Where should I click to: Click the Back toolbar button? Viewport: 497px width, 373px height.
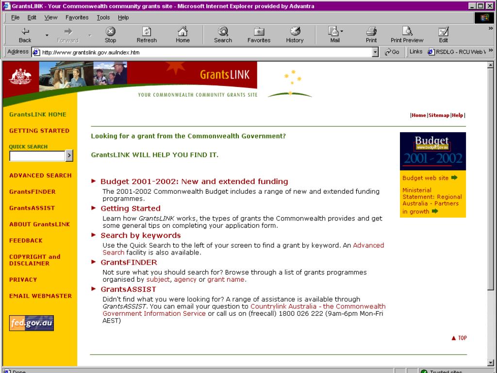click(25, 34)
